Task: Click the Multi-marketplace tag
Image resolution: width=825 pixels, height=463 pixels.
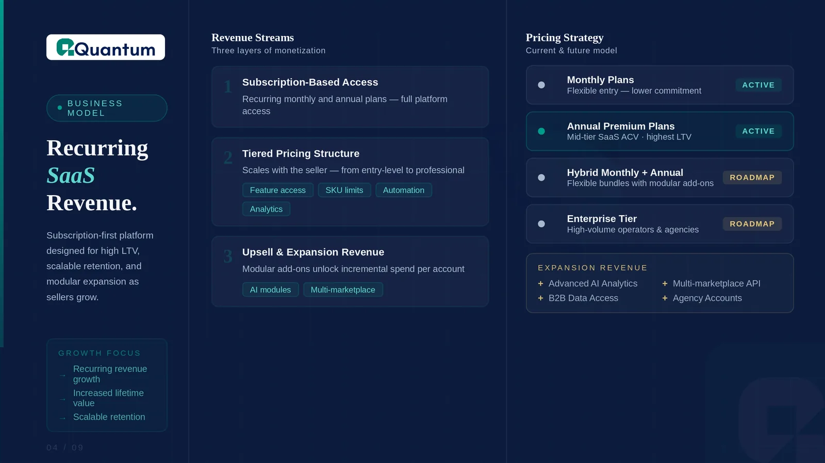Action: 342,290
